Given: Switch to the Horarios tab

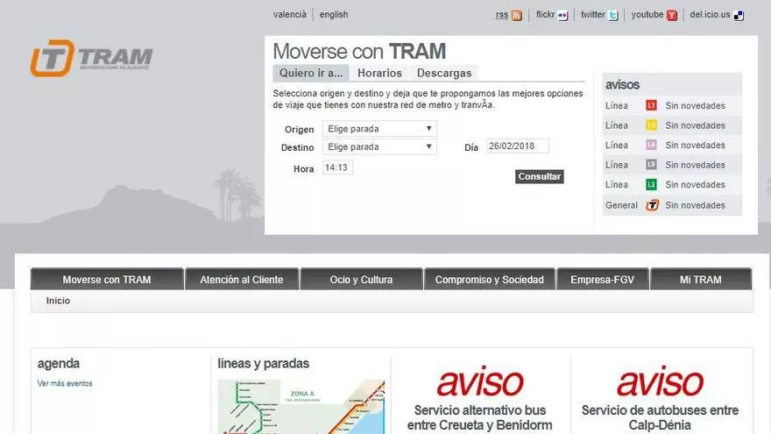Looking at the screenshot, I should 379,74.
